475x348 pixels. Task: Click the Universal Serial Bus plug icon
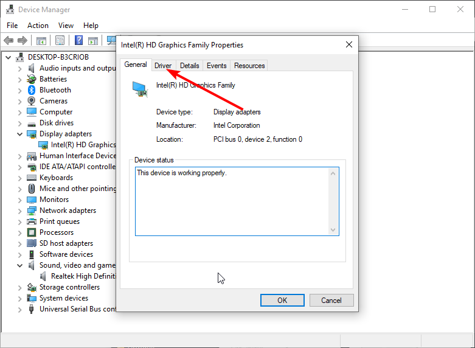point(31,309)
